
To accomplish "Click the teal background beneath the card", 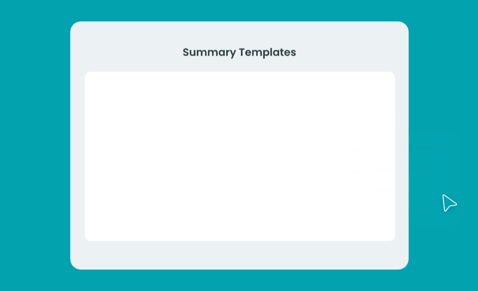I will pyautogui.click(x=239, y=280).
